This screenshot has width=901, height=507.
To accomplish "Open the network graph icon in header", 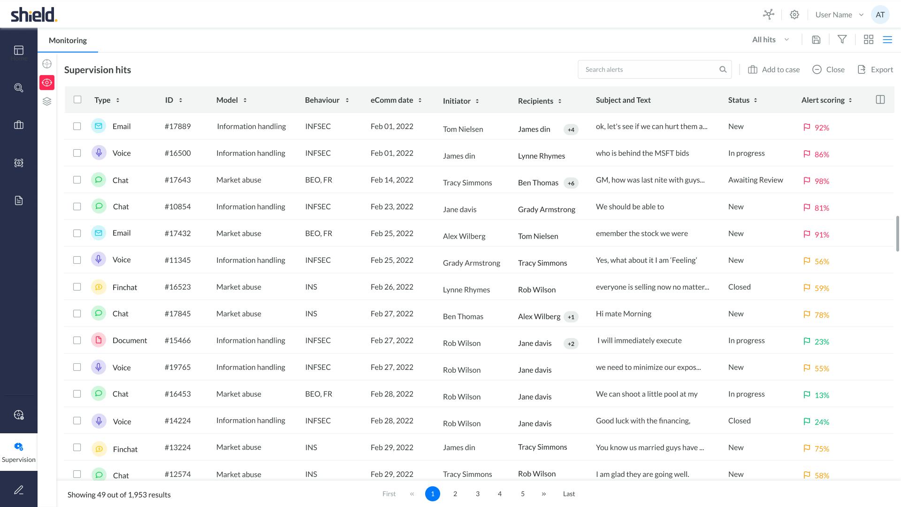I will (x=769, y=15).
